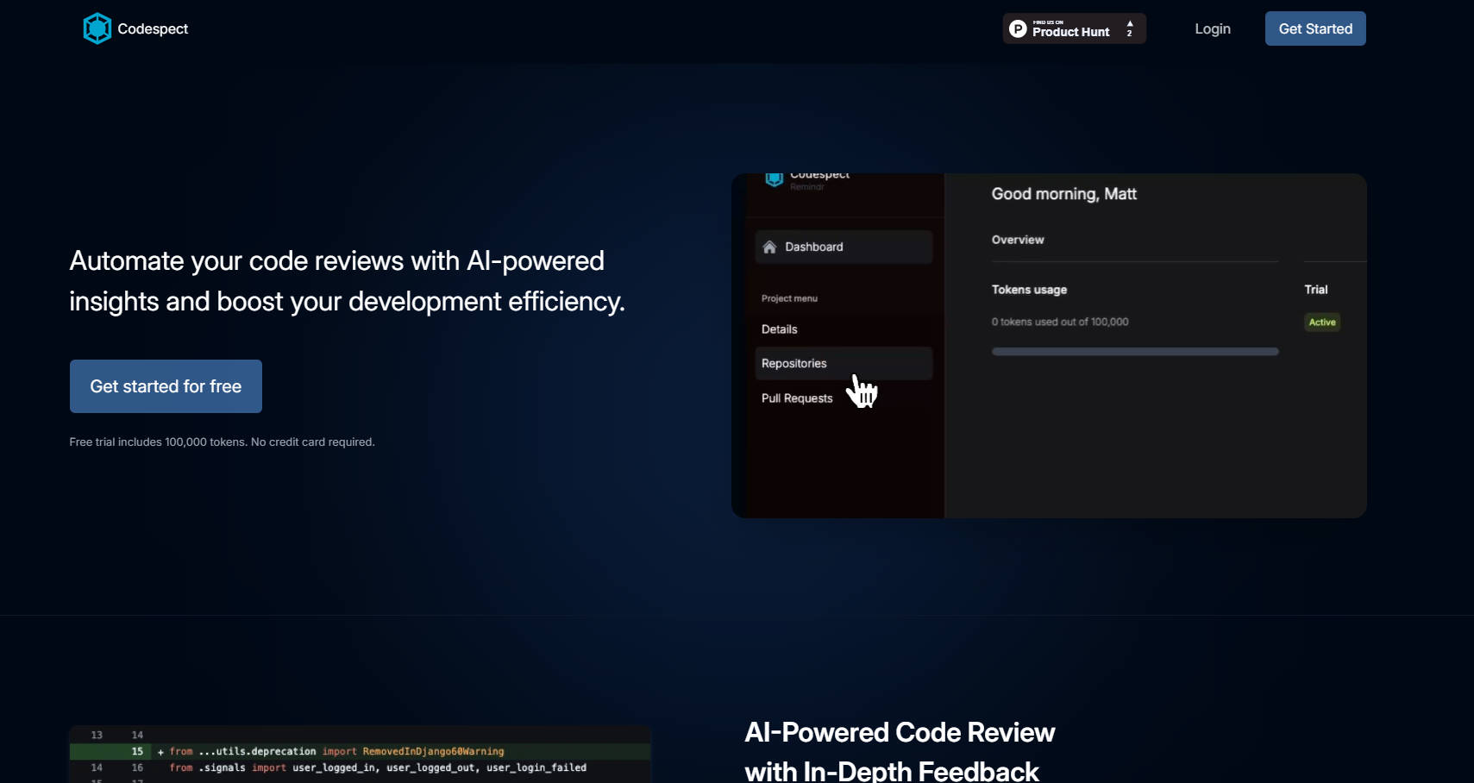Image resolution: width=1474 pixels, height=783 pixels.
Task: Click the "Find us on Product Hunt" badge
Action: coord(1073,28)
